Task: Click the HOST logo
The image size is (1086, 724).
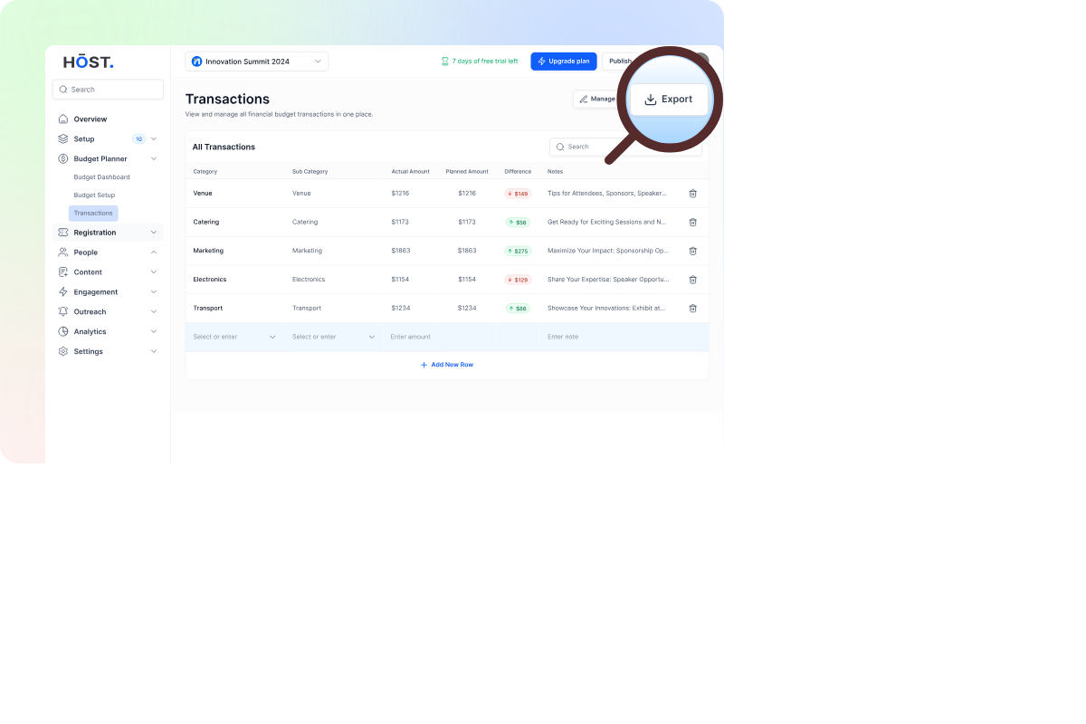Action: (88, 62)
